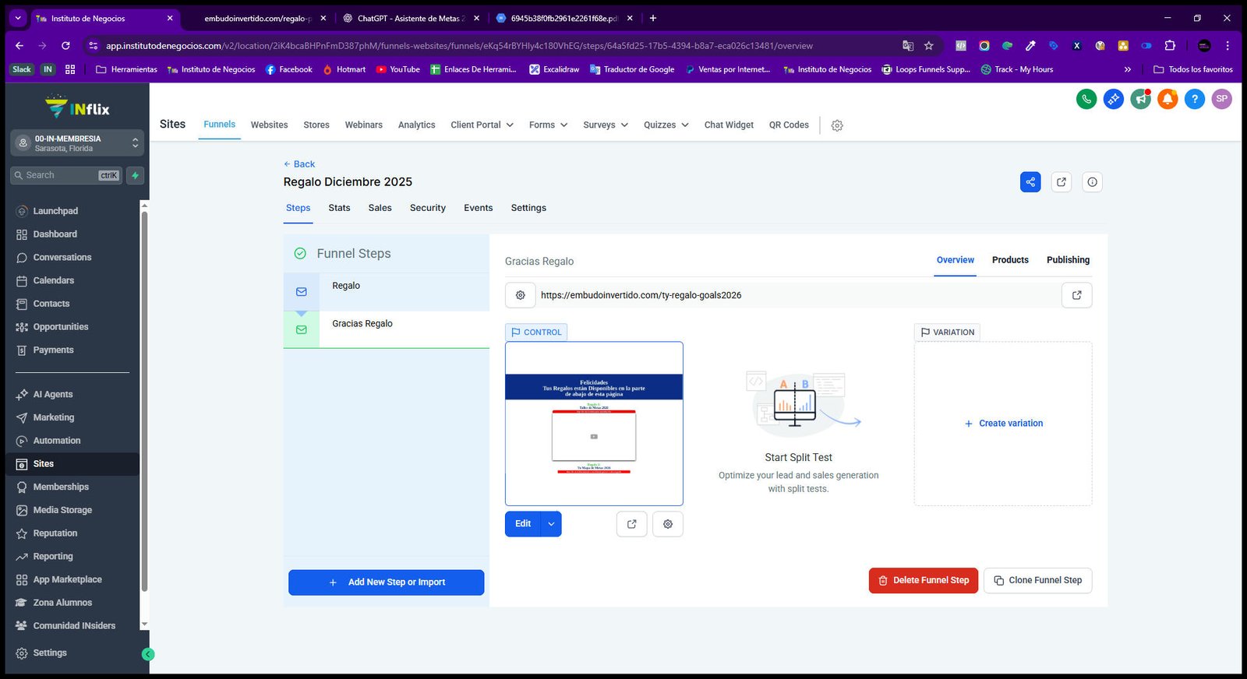
Task: Open URL settings gear beside funnel path
Action: coord(521,295)
